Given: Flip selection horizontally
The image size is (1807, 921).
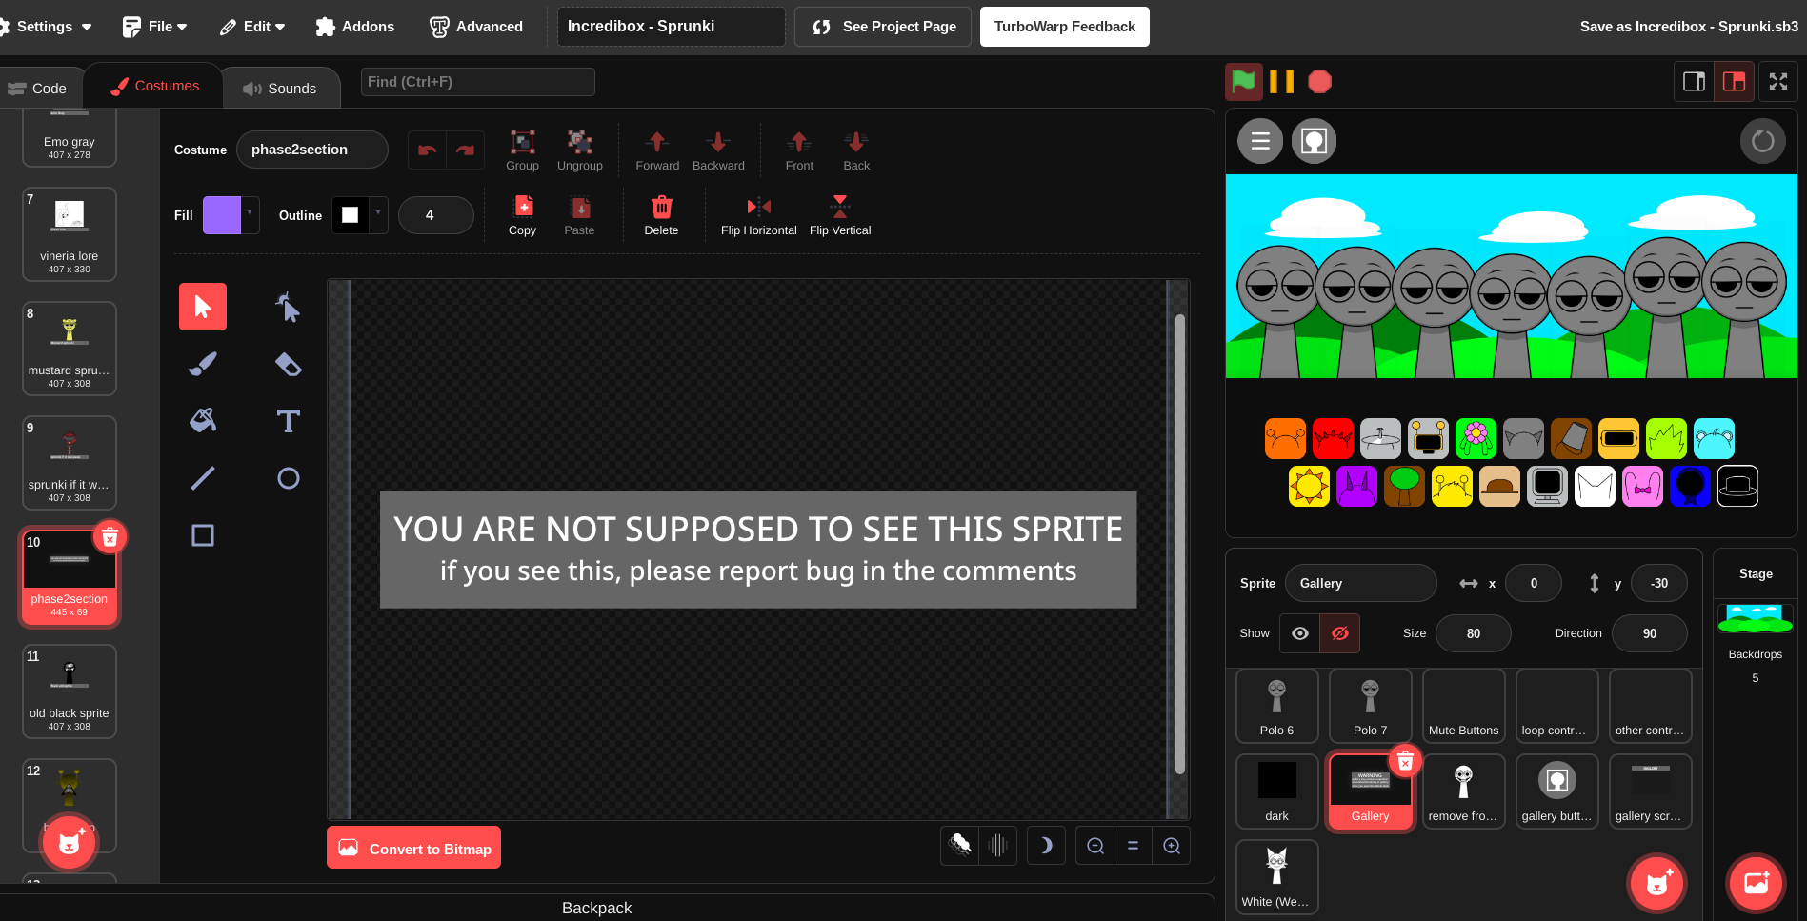Looking at the screenshot, I should click(758, 215).
